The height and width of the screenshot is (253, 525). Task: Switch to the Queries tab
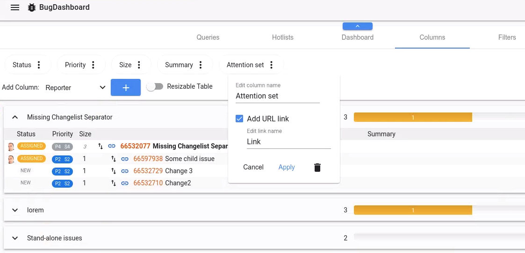[x=208, y=37]
